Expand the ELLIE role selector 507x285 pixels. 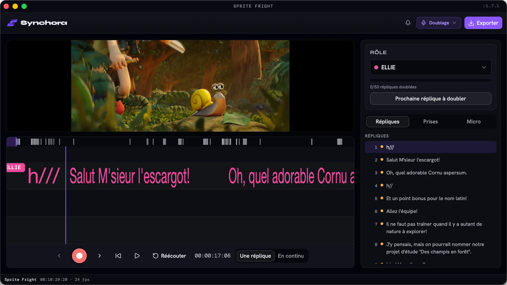(430, 67)
